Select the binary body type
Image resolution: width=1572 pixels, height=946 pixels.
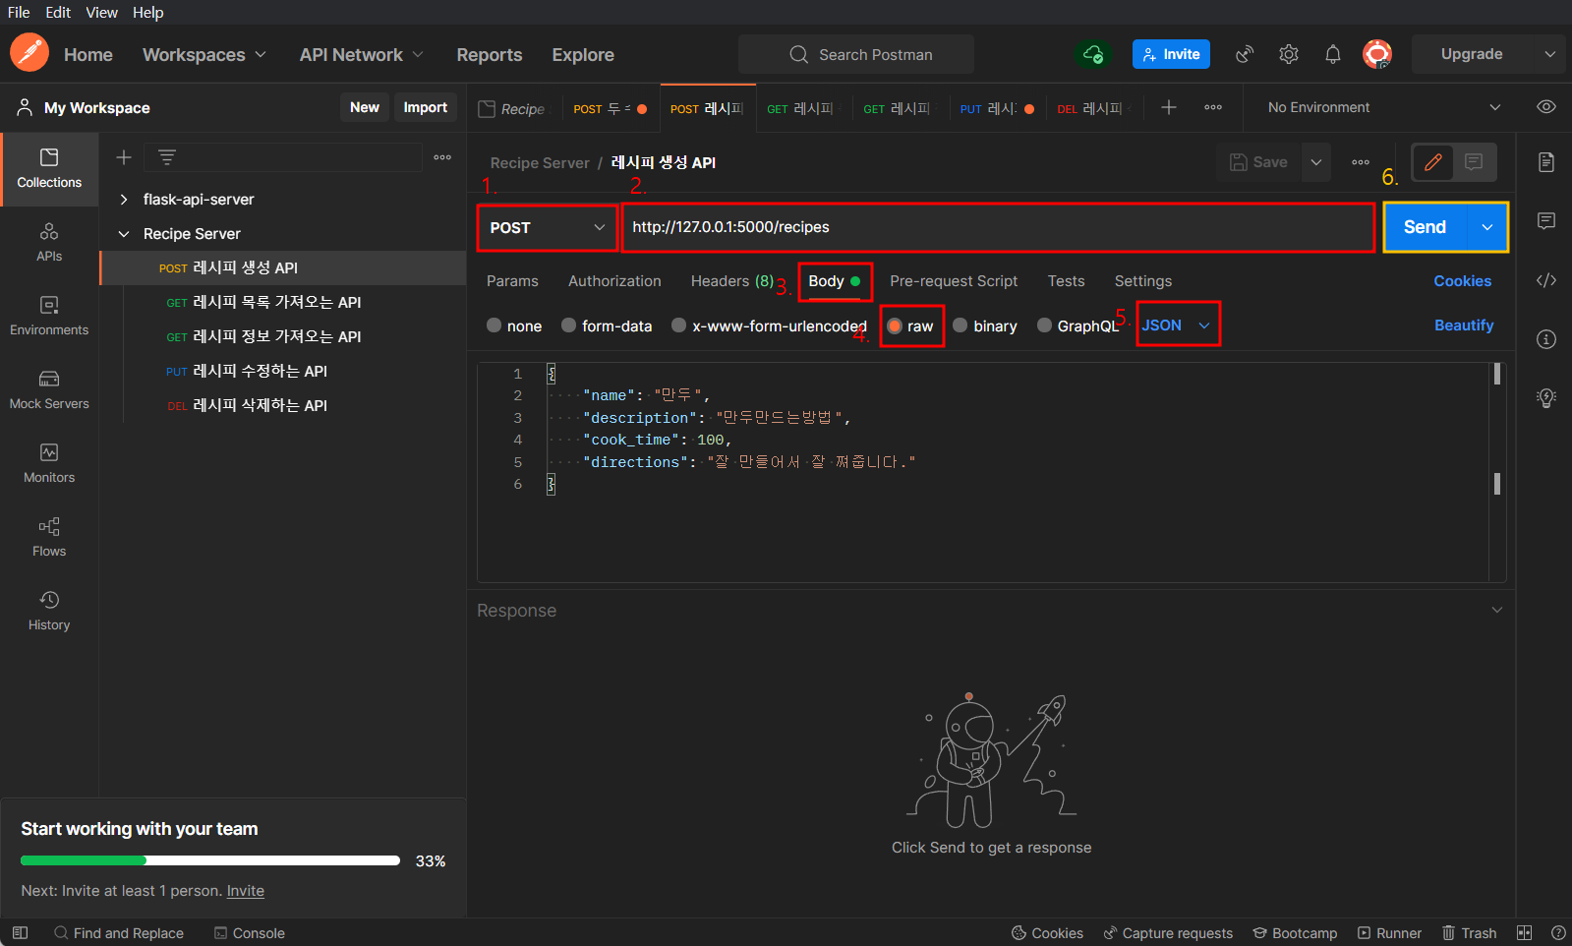click(x=985, y=325)
